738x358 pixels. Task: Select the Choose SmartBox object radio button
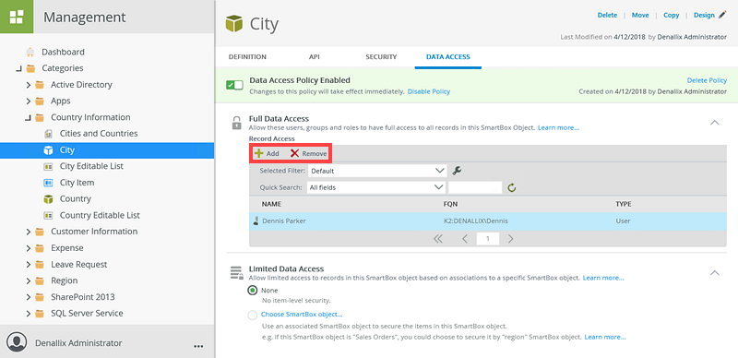[253, 316]
